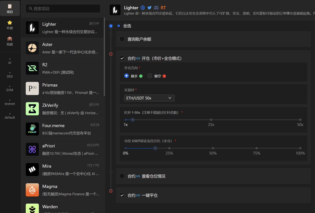Set margin slider to 75% mark

click(256, 148)
